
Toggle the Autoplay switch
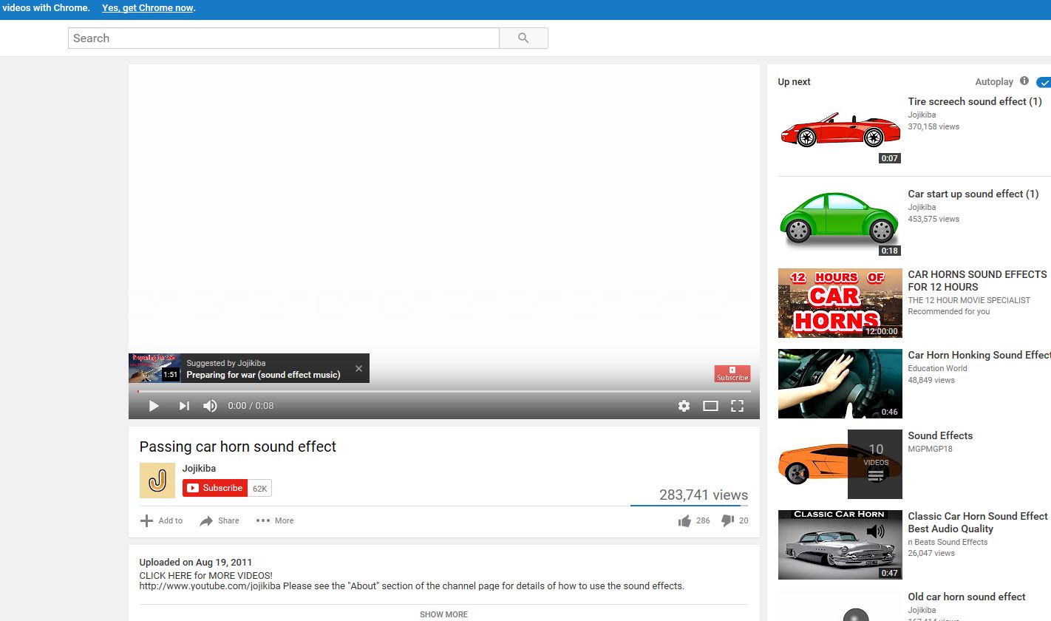(x=1043, y=82)
